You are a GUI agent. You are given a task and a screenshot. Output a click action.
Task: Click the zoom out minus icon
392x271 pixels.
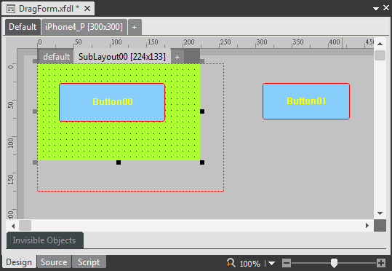point(287,263)
